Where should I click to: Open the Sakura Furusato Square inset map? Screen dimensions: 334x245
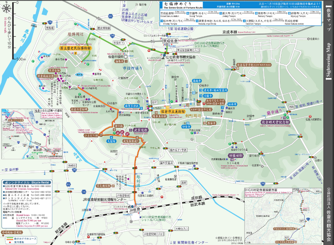(x=32, y=134)
